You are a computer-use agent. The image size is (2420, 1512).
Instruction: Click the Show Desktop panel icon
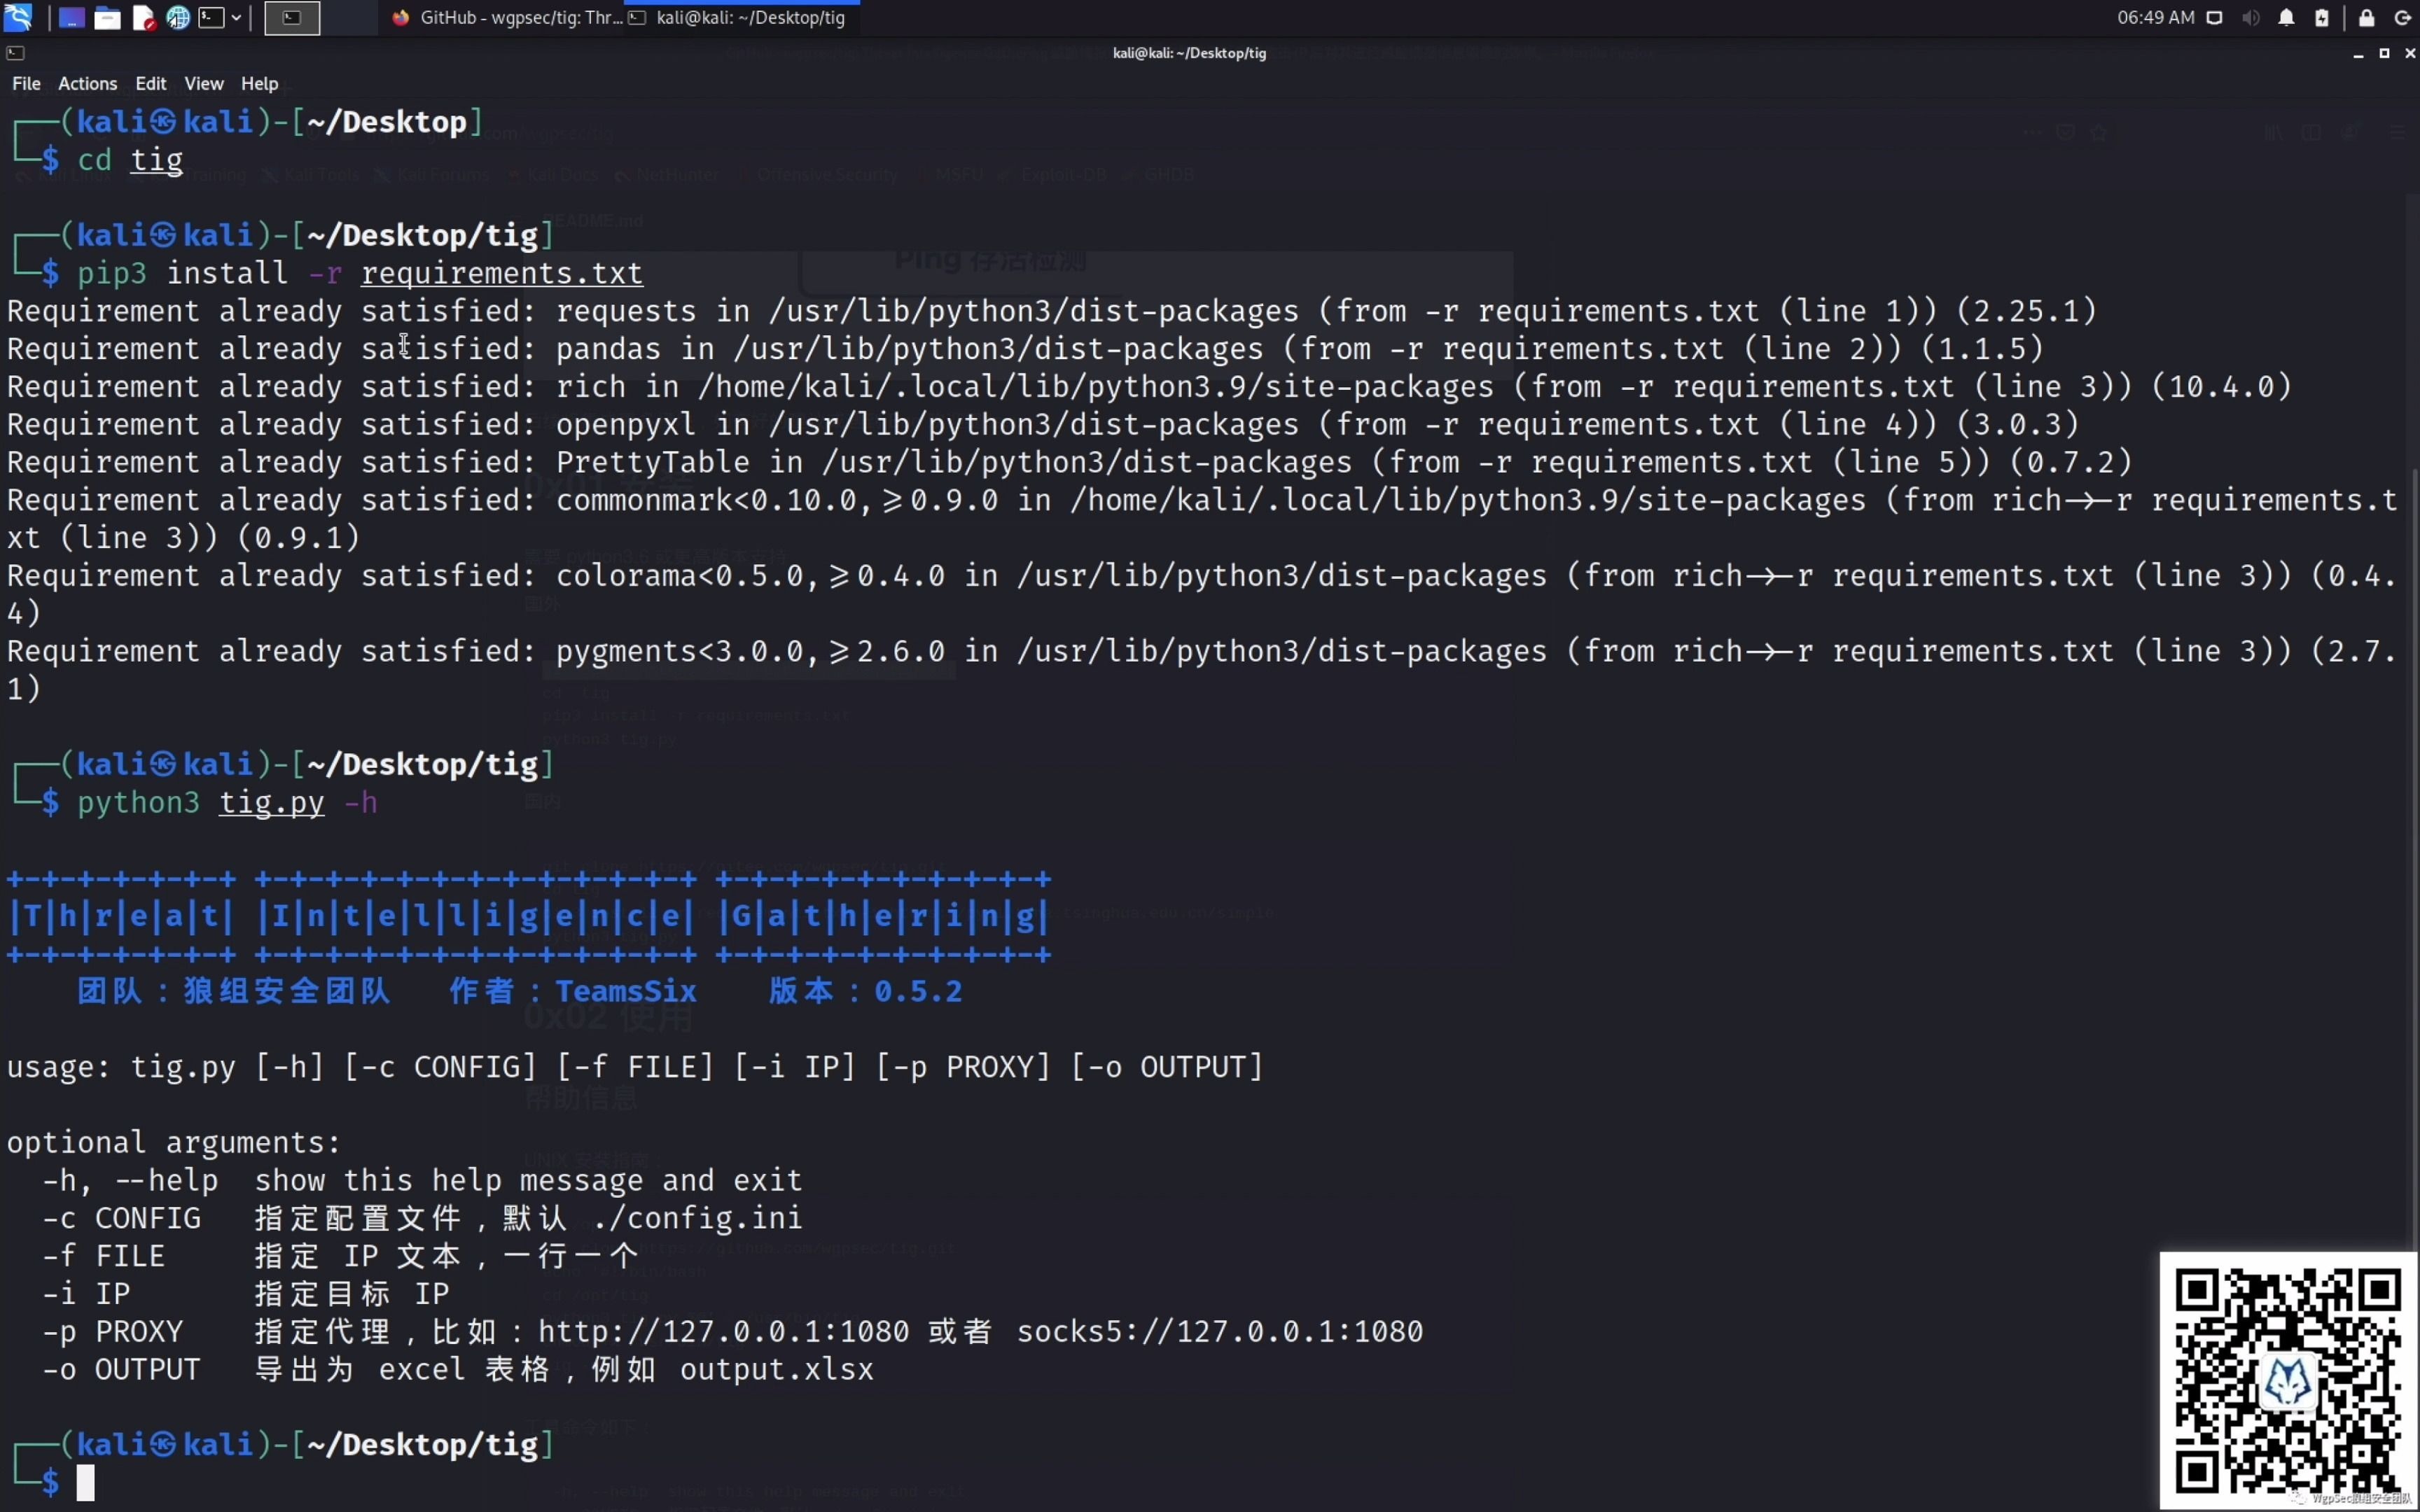(71, 17)
